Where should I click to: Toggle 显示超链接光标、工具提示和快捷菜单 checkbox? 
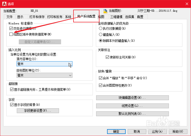tap(12, 89)
